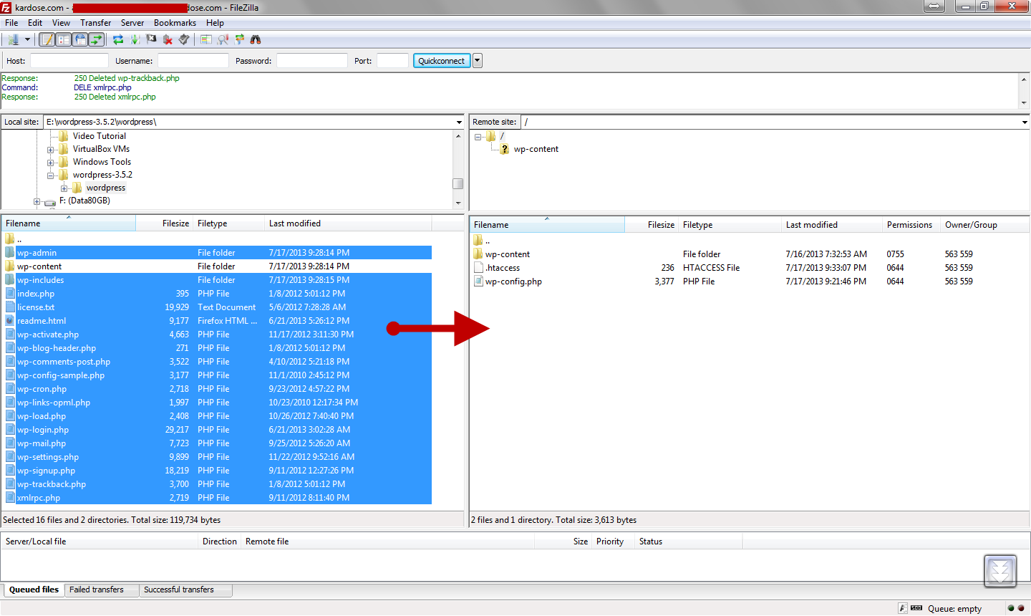Expand the F: (Data80GB) drive
This screenshot has width=1031, height=616.
(x=37, y=201)
